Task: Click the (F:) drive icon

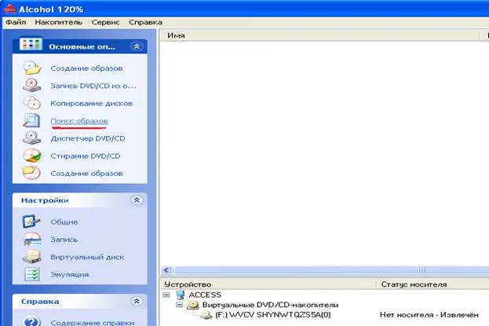Action: click(x=206, y=315)
